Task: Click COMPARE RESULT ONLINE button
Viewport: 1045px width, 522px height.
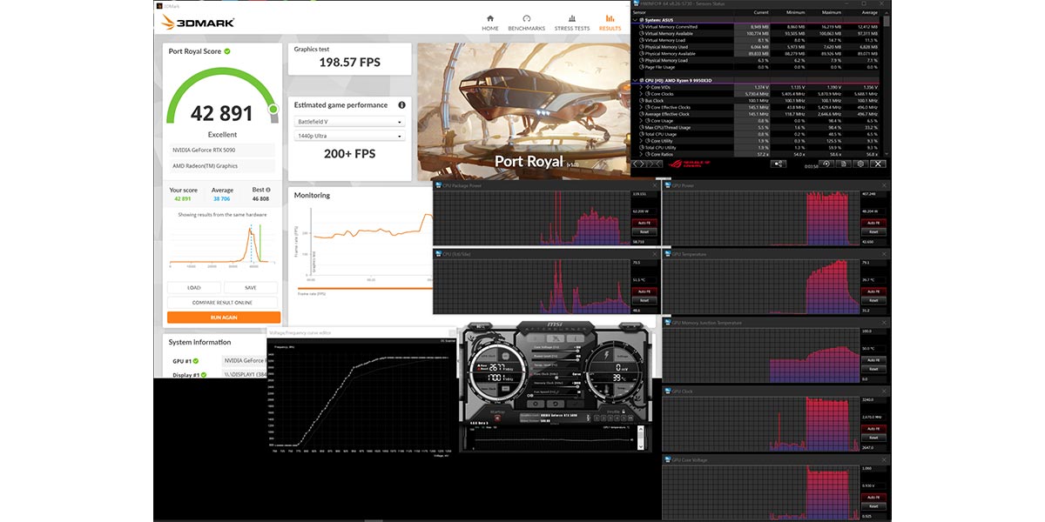Action: coord(224,303)
